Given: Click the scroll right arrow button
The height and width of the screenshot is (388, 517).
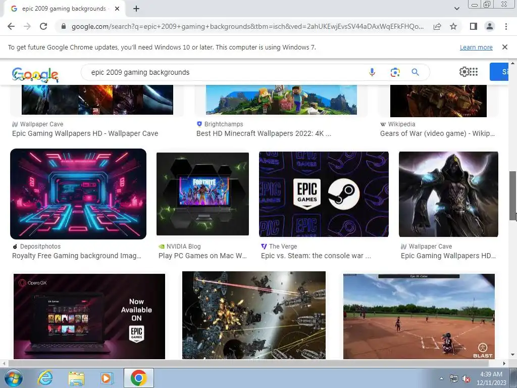Looking at the screenshot, I should point(504,363).
